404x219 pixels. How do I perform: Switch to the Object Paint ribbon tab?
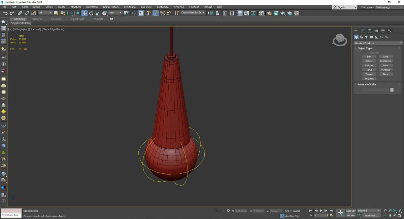pos(77,19)
